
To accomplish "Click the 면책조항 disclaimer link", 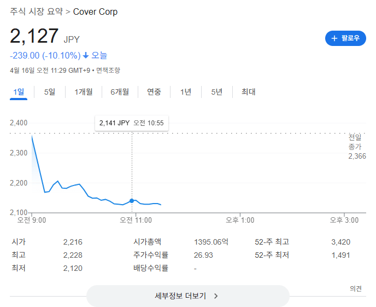I will (x=108, y=70).
